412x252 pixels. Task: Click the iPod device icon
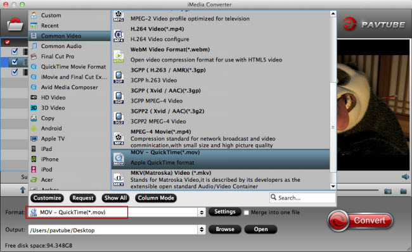click(x=34, y=169)
